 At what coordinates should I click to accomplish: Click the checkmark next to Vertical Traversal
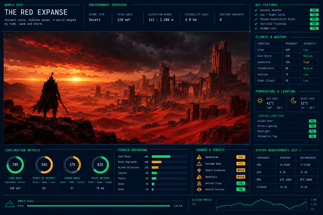pos(256,24)
